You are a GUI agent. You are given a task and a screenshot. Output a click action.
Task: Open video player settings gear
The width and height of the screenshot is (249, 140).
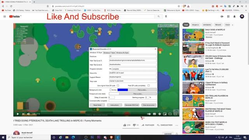[160, 114]
